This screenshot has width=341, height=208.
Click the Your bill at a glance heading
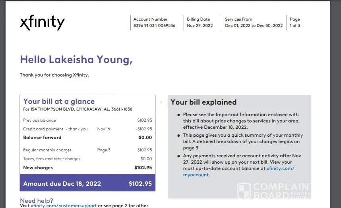point(59,101)
